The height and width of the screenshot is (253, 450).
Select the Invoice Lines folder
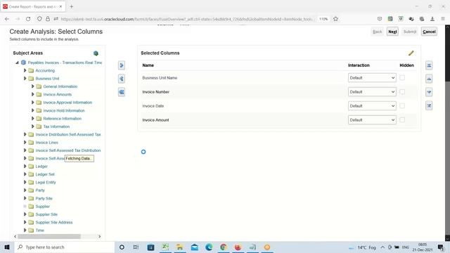coord(47,143)
